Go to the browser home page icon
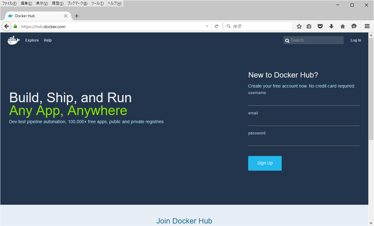This screenshot has height=226, width=374. pos(342,27)
